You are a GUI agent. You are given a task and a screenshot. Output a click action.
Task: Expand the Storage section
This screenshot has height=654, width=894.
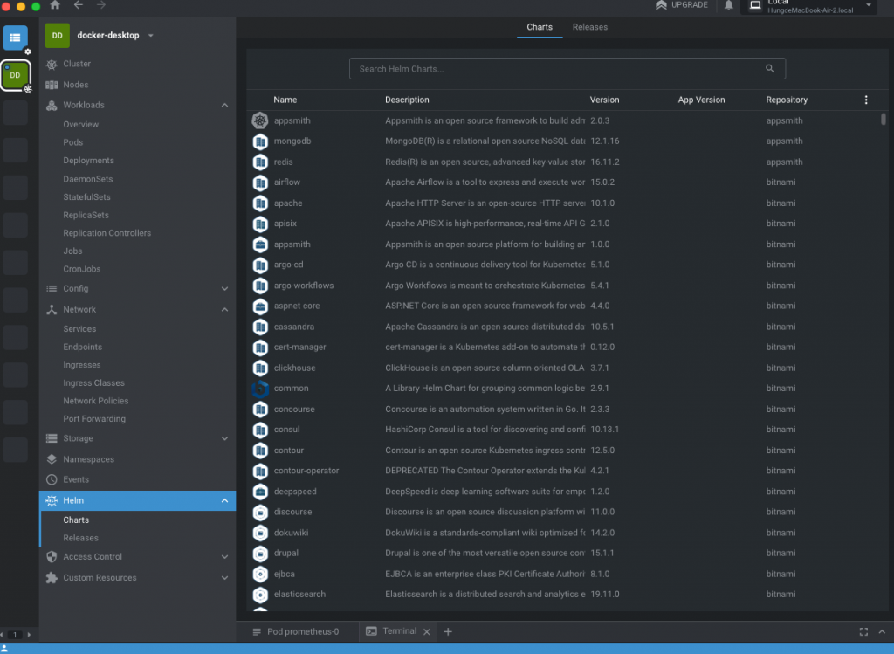click(224, 438)
